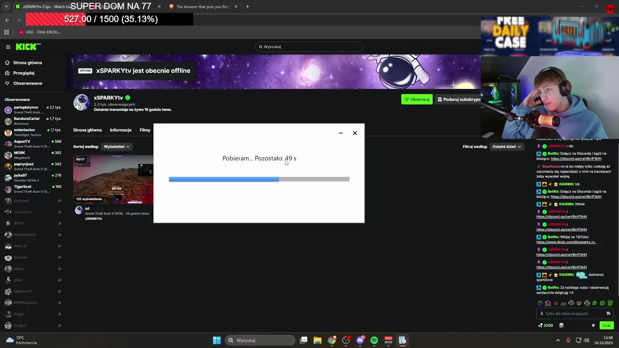This screenshot has width=619, height=348.
Task: Open the Kick hamburger sidebar menu
Action: [x=8, y=47]
